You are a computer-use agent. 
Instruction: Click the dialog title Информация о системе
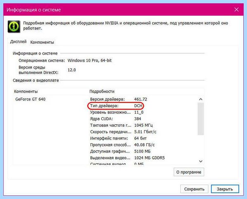[34, 10]
